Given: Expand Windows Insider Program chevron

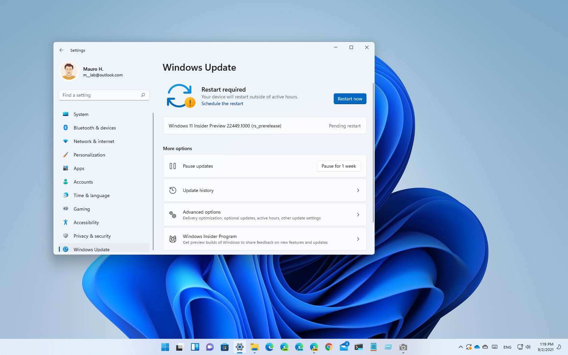Looking at the screenshot, I should click(x=358, y=239).
